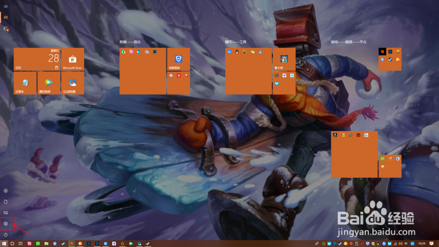Switch to pinned tiles view
This screenshot has width=439, height=247.
[6, 18]
